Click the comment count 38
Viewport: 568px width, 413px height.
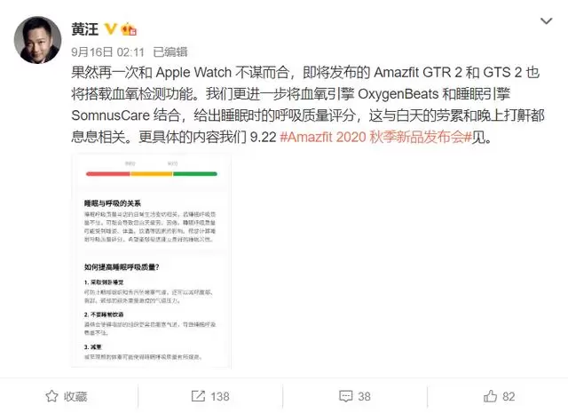(364, 396)
